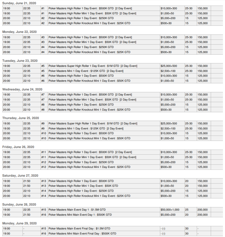The width and height of the screenshot is (225, 237).
Task: Select the Monday, June 22, 2020 date heading
Action: pos(19,32)
